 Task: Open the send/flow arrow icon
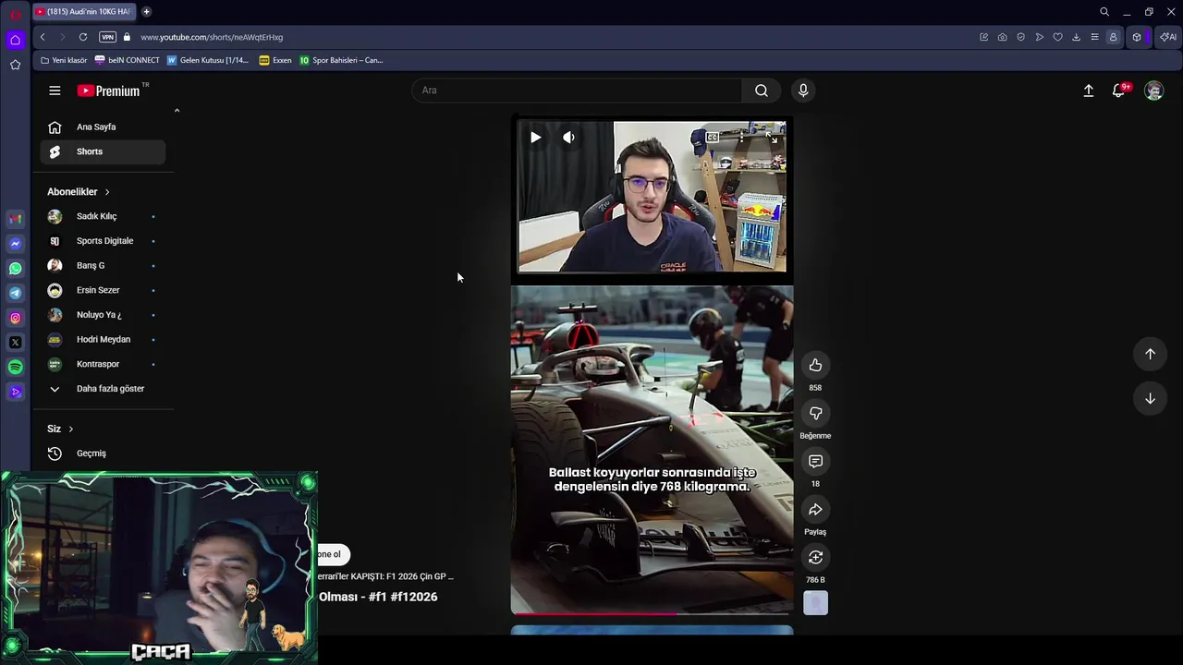point(1039,37)
